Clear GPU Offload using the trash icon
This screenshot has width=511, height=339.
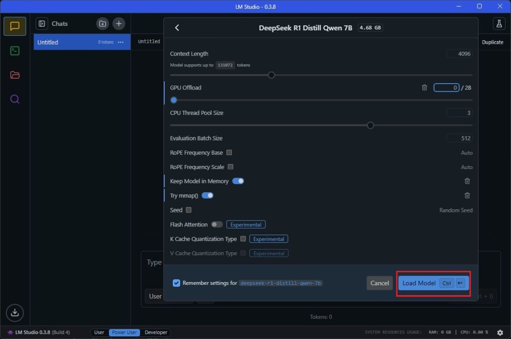tap(424, 87)
